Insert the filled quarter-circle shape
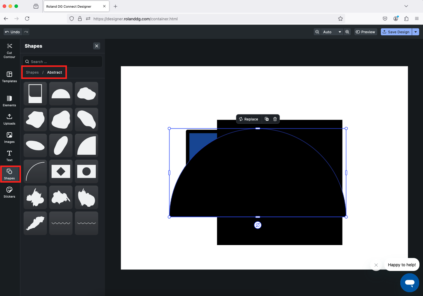The image size is (423, 296). click(x=86, y=145)
